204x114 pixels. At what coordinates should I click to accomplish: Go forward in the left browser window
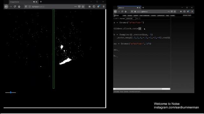click(x=11, y=7)
